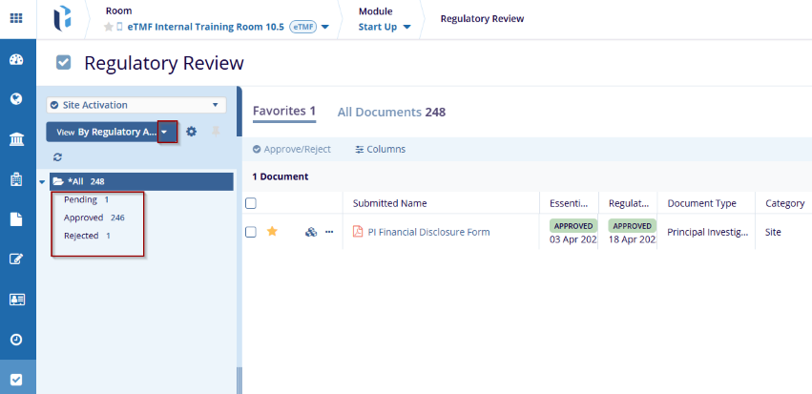Click the refresh icon above the tree
812x394 pixels.
click(57, 156)
